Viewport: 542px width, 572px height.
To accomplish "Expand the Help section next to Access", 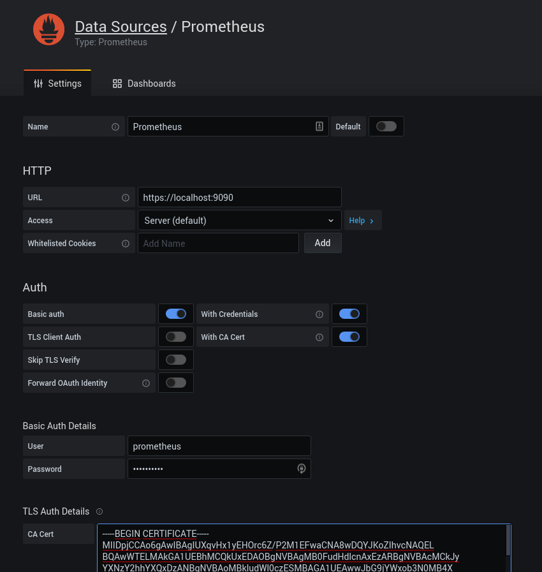I will pos(363,221).
